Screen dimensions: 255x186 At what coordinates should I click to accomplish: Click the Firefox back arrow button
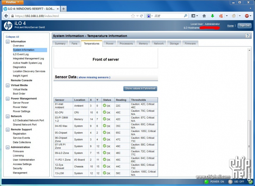coord(6,16)
